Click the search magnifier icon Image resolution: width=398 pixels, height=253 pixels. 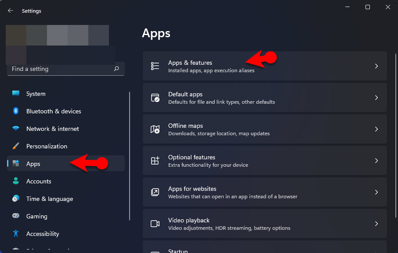click(116, 69)
